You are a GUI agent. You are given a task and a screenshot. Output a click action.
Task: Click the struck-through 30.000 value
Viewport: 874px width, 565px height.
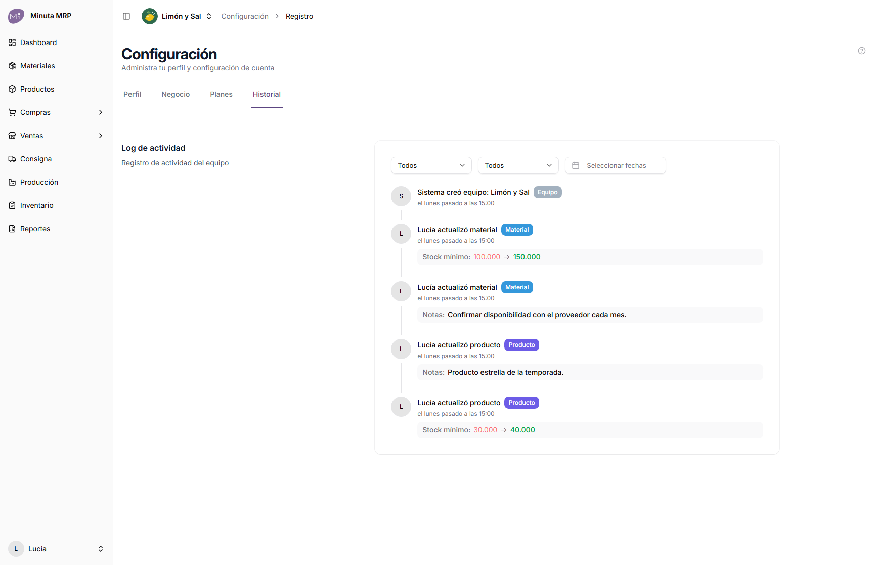[x=485, y=430]
